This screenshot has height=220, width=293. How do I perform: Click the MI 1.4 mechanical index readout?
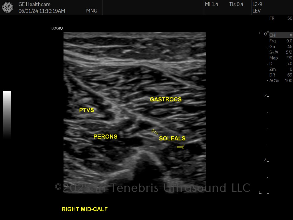coord(211,4)
